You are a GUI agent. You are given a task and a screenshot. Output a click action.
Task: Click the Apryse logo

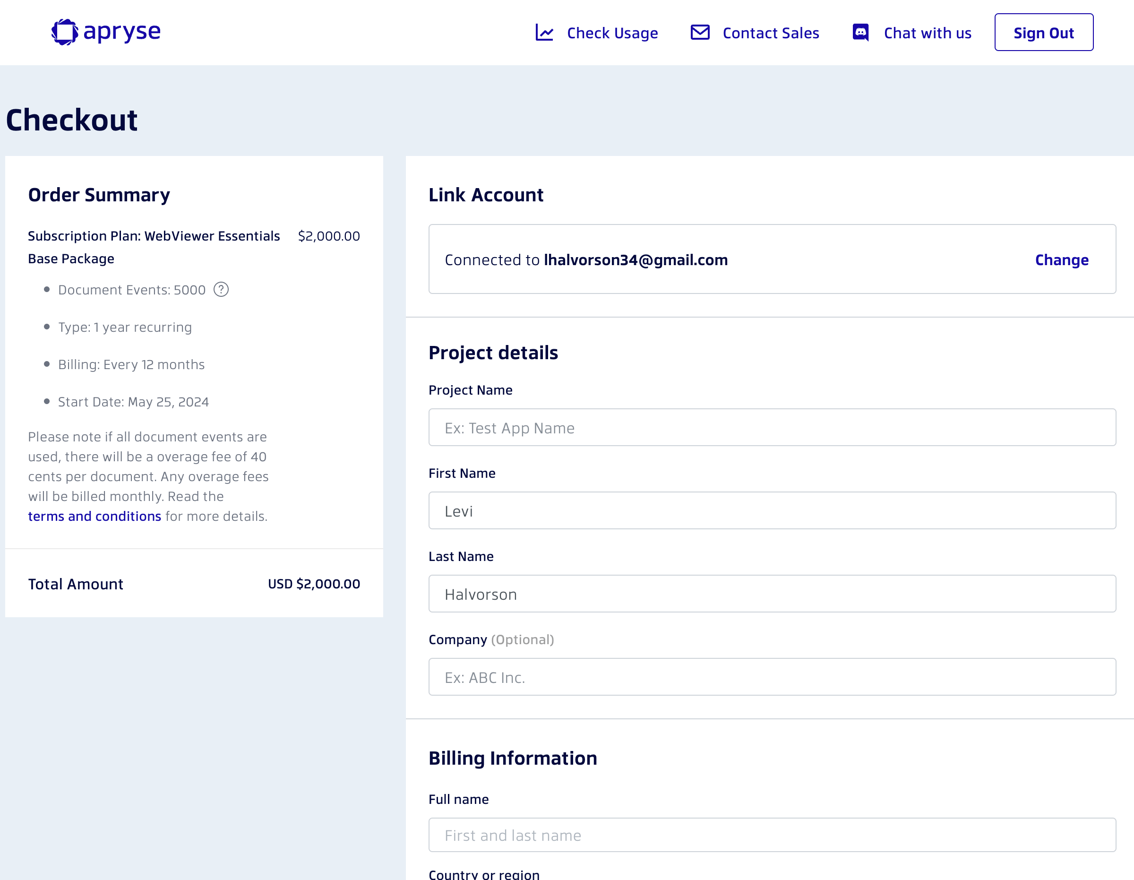pos(106,32)
